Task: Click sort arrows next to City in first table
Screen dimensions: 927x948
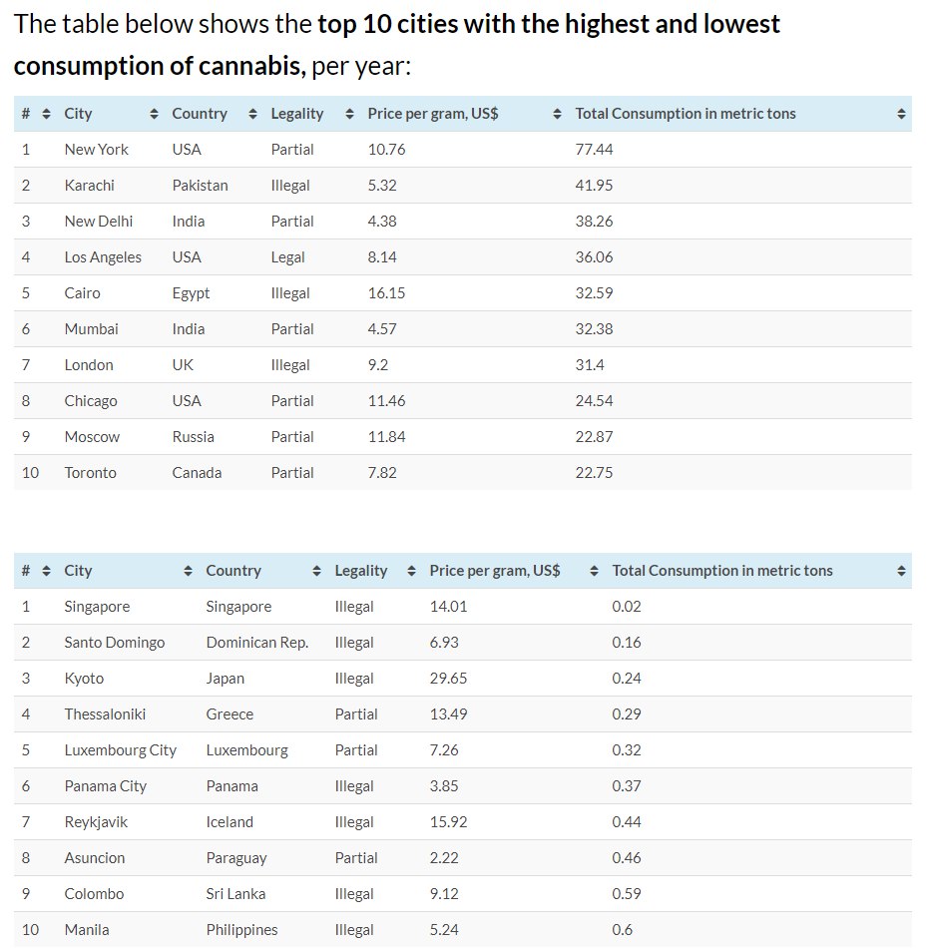Action: [x=154, y=114]
